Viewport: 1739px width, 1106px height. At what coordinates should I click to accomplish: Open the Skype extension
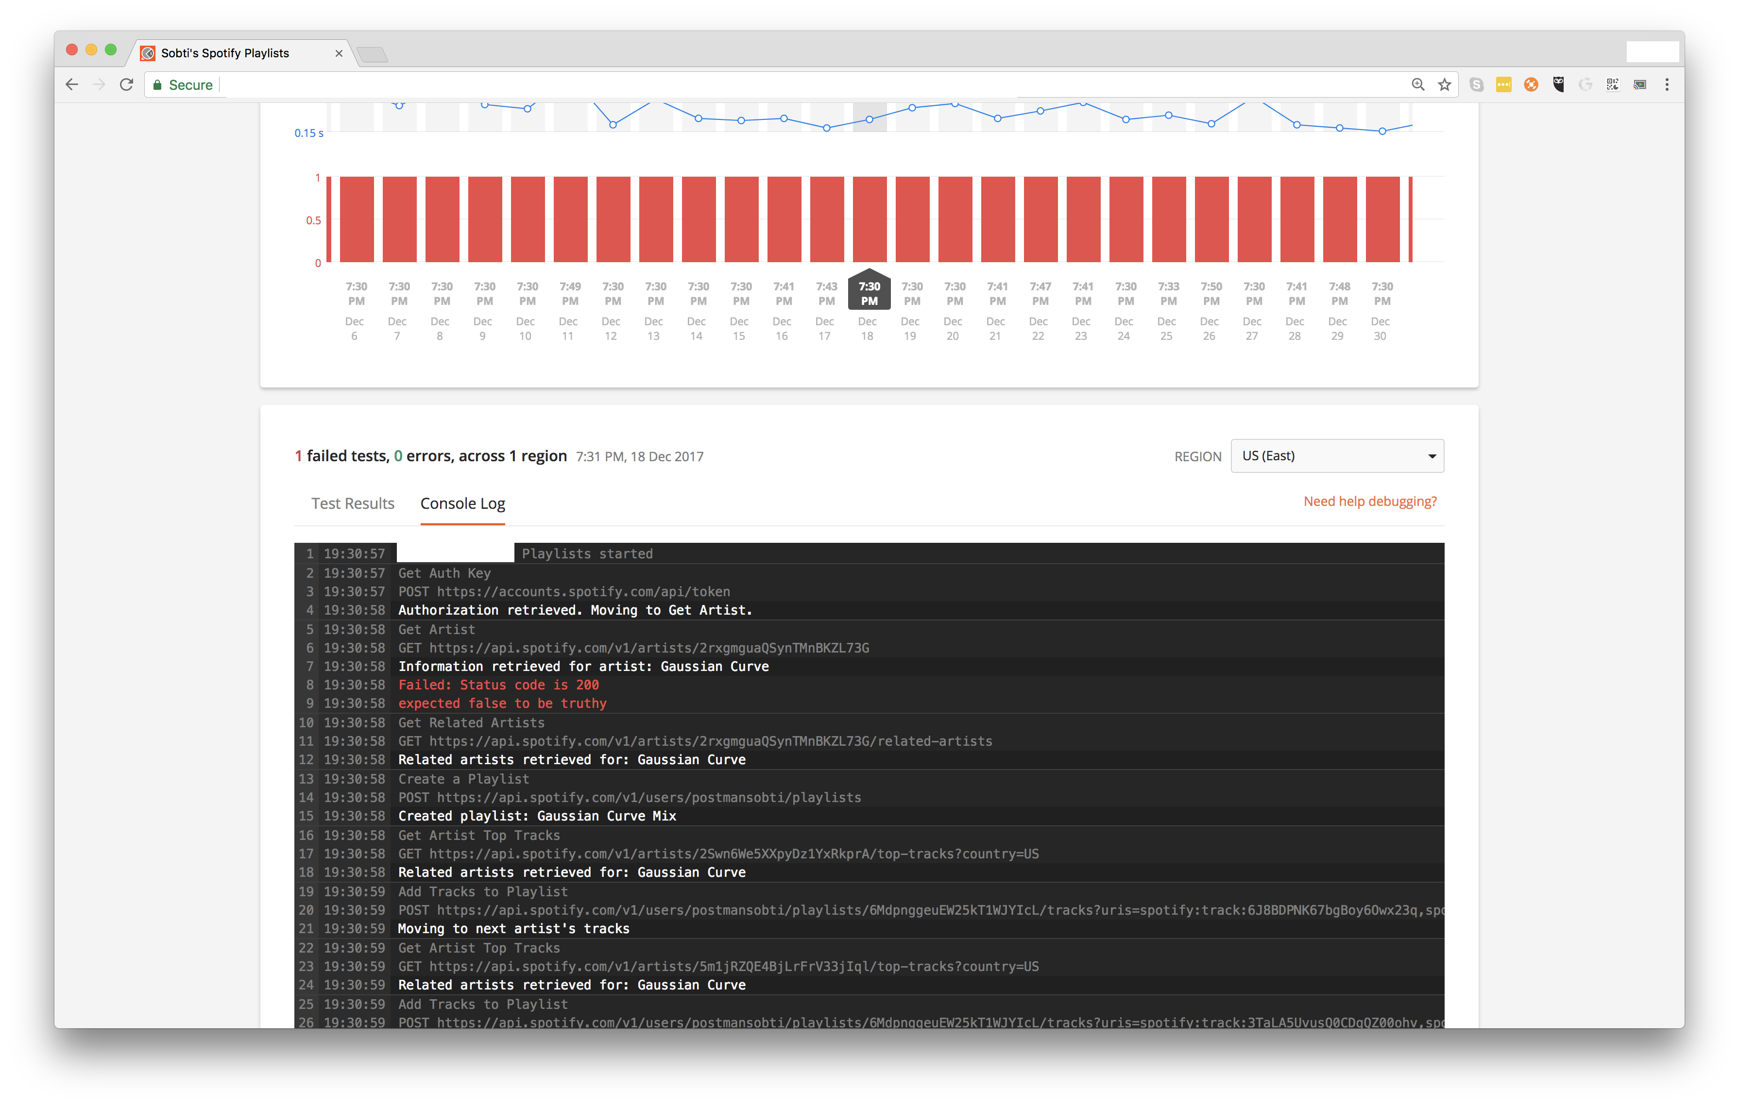coord(1476,84)
